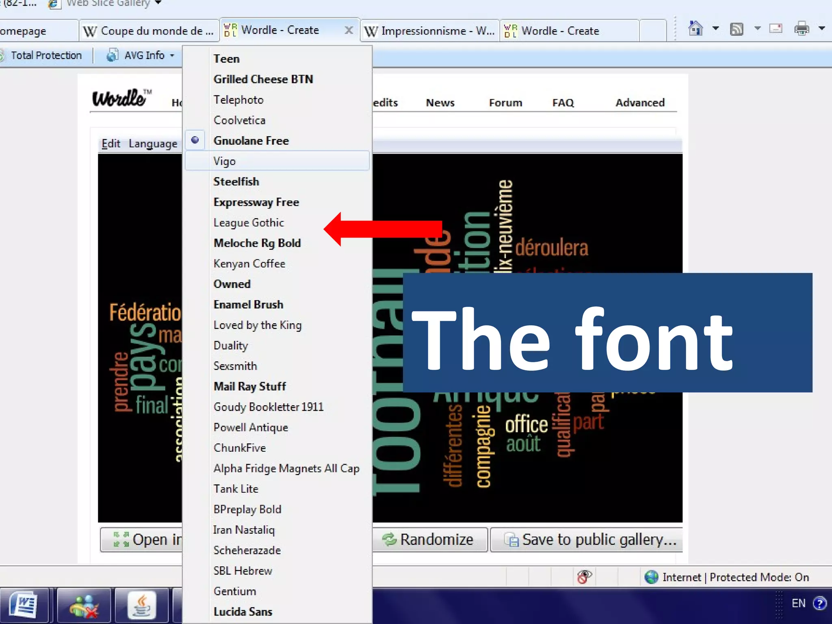832x624 pixels.
Task: Open the Advanced link
Action: pos(640,103)
